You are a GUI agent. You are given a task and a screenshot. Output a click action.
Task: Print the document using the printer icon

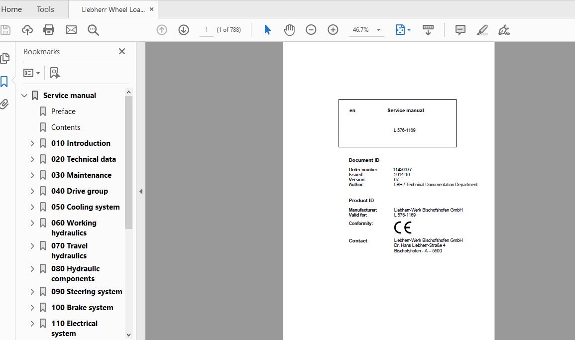point(49,30)
